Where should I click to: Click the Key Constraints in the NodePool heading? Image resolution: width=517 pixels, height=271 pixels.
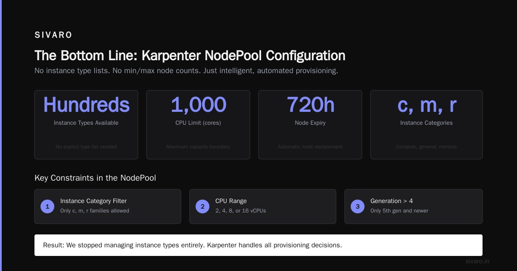95,178
